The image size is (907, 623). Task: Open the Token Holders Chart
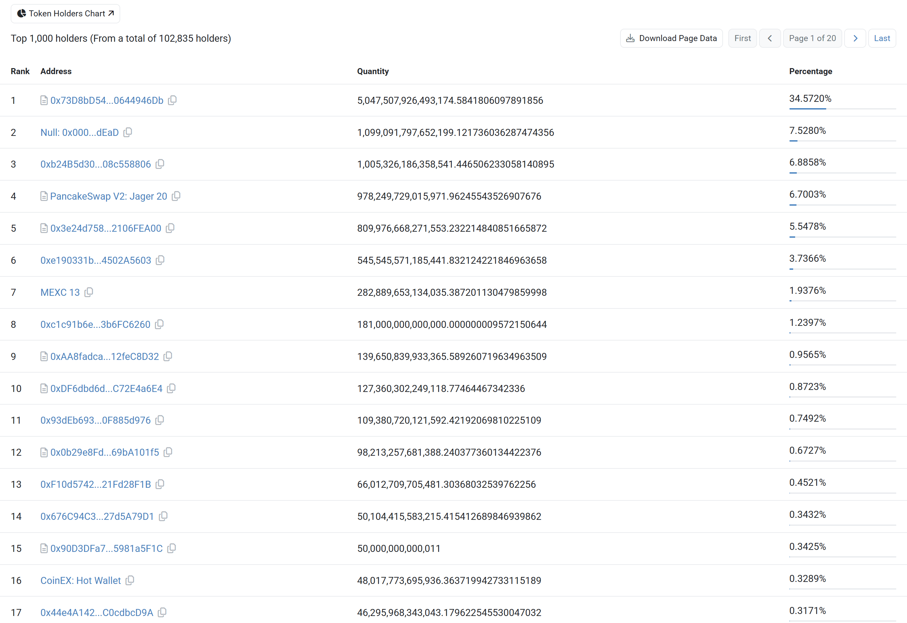tap(65, 14)
